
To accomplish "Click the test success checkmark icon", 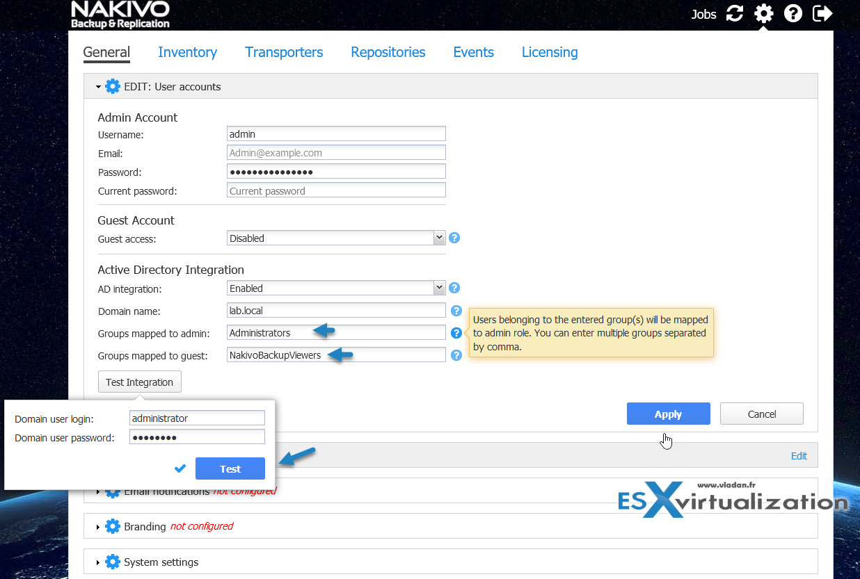I will coord(180,468).
